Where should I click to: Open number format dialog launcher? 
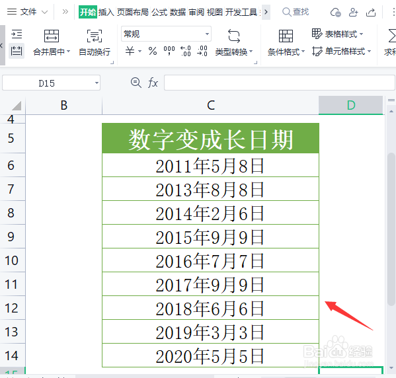point(256,62)
